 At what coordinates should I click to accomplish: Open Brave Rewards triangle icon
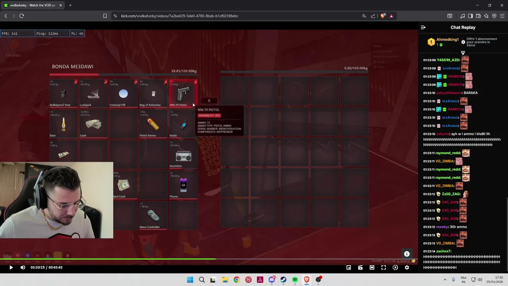[x=391, y=16]
